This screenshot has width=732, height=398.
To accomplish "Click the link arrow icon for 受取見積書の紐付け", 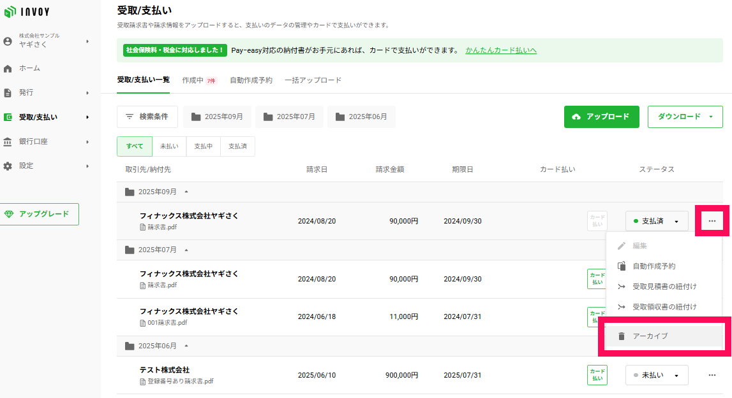I will pos(622,287).
